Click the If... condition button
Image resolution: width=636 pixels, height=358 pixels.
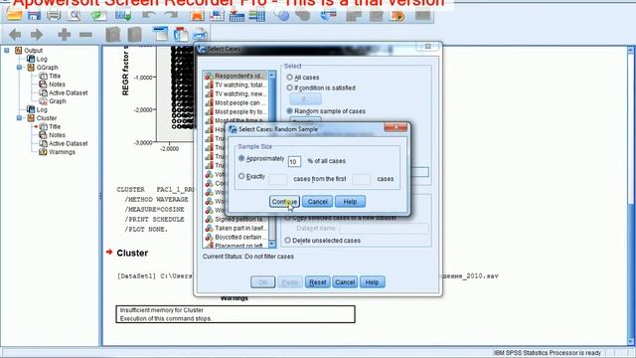[x=305, y=98]
